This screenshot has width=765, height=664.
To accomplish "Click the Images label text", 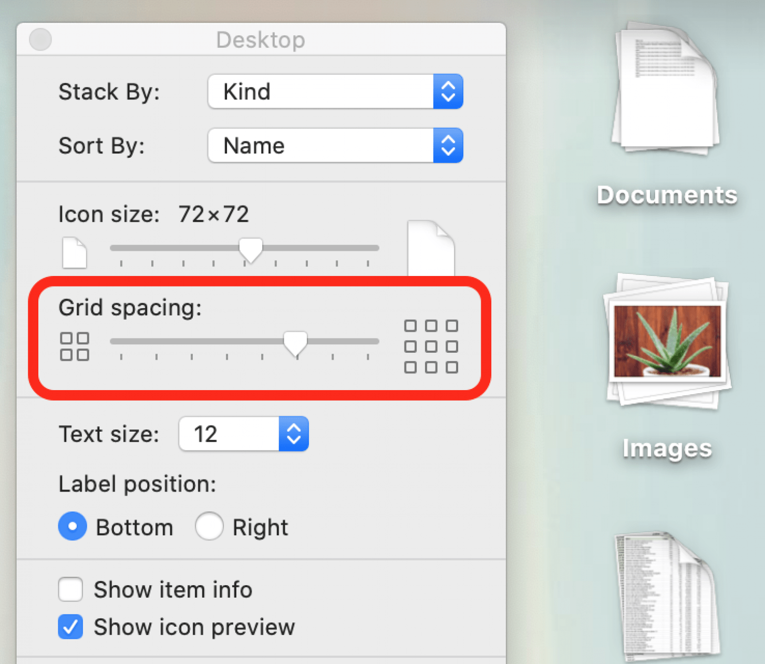I will pyautogui.click(x=666, y=448).
